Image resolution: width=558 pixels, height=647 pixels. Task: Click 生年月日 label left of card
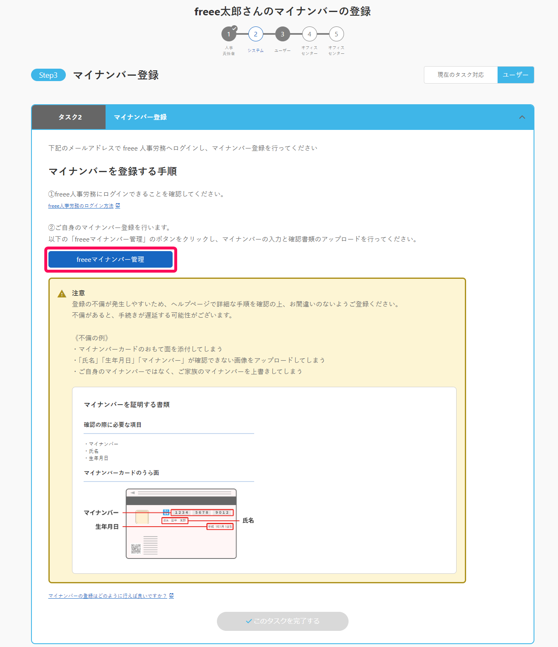[x=107, y=527]
